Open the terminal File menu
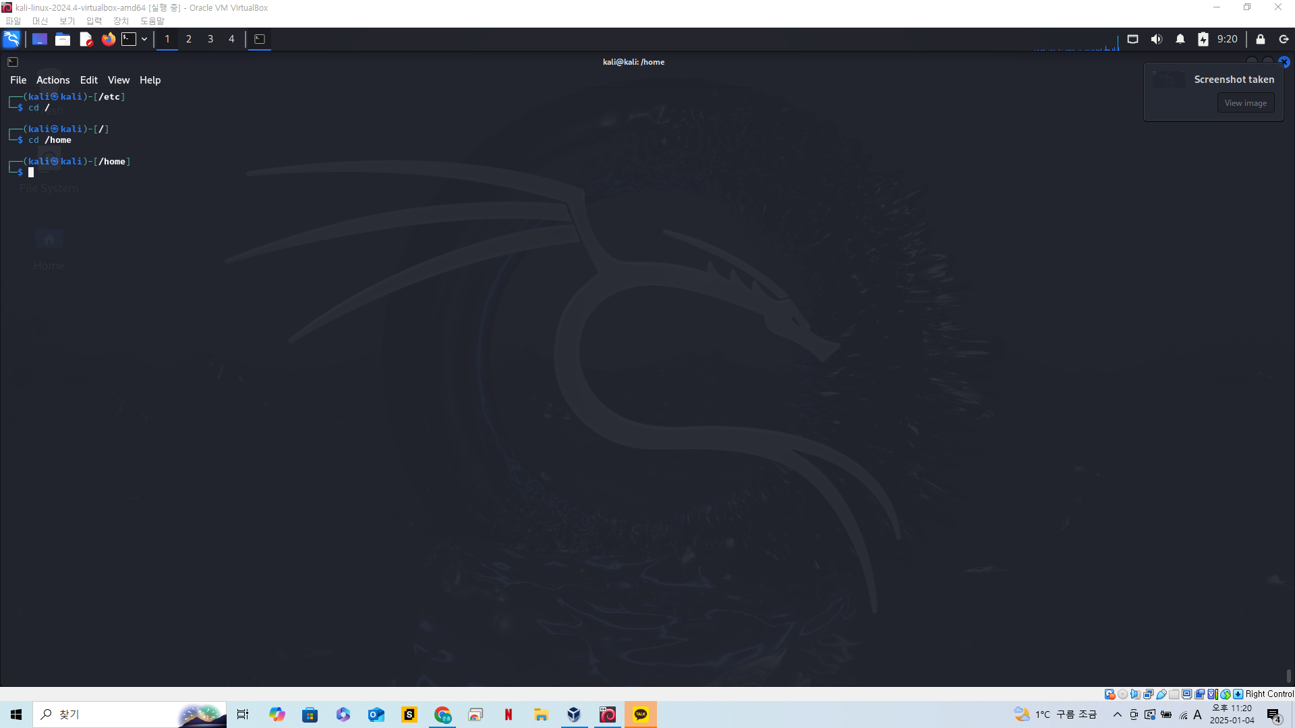Viewport: 1295px width, 728px height. [18, 80]
